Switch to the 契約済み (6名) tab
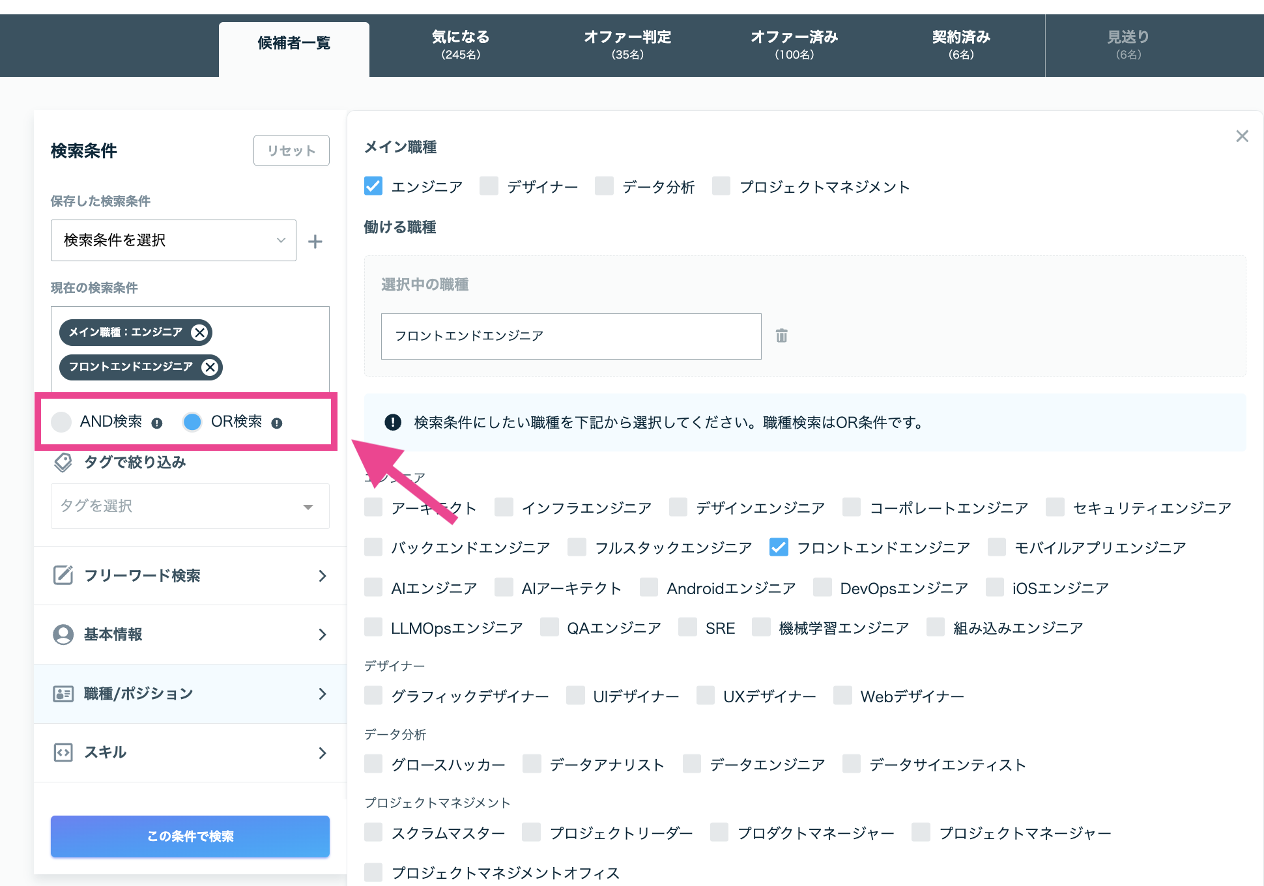1264x886 pixels. [x=961, y=44]
